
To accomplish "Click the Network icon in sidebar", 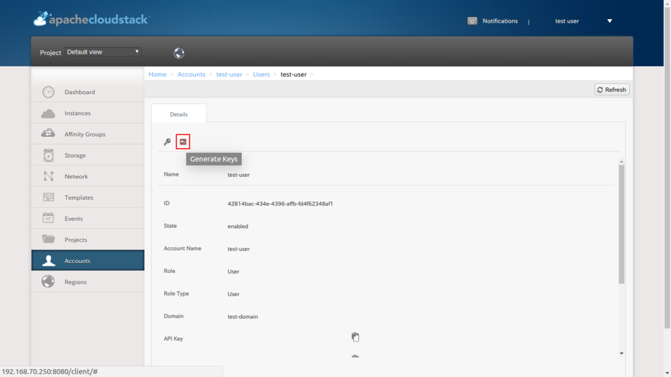I will pos(48,176).
